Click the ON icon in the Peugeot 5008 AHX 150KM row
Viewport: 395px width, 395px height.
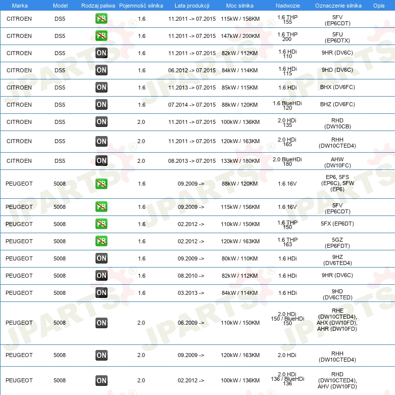click(102, 323)
